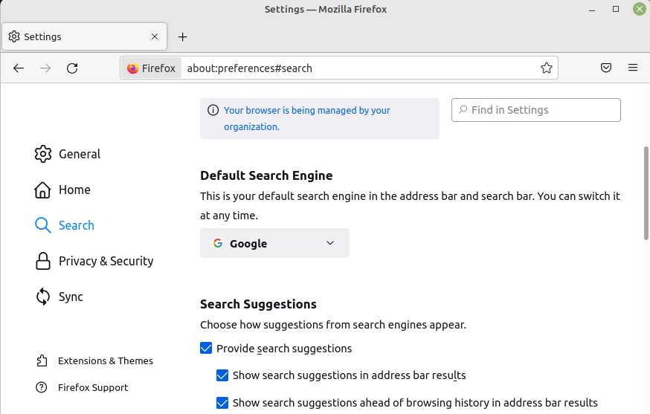
Task: Uncheck Provide search suggestions
Action: click(207, 349)
